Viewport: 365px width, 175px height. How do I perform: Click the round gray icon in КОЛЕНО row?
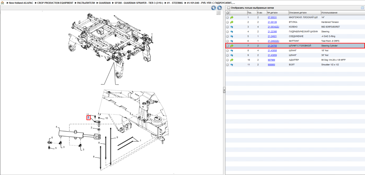coord(228,27)
